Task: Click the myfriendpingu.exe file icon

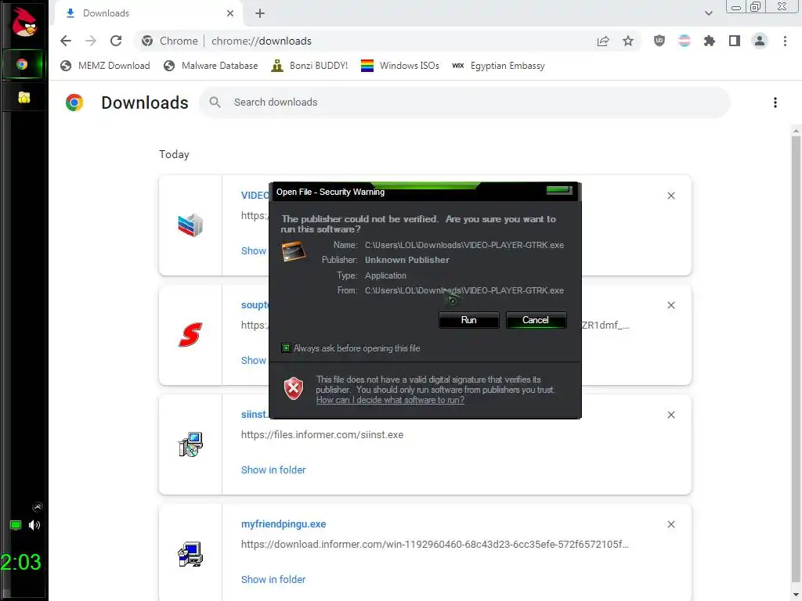Action: tap(190, 554)
